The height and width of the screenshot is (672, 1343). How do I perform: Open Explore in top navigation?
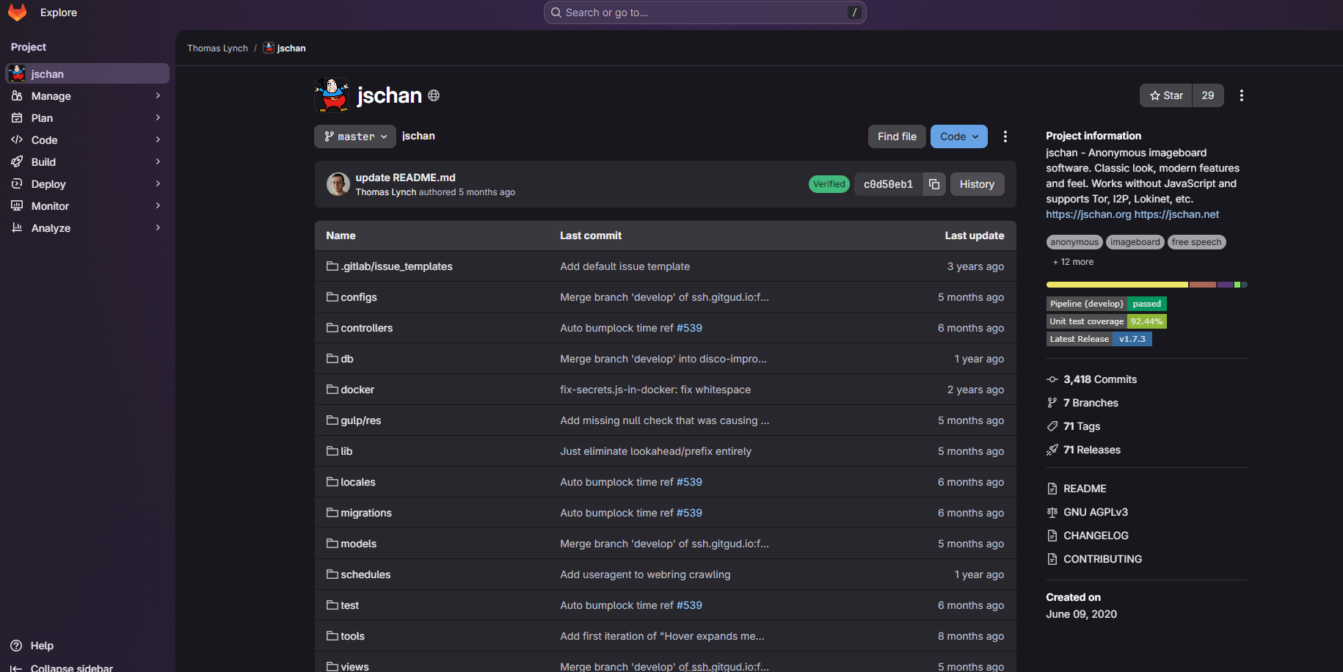tap(59, 12)
